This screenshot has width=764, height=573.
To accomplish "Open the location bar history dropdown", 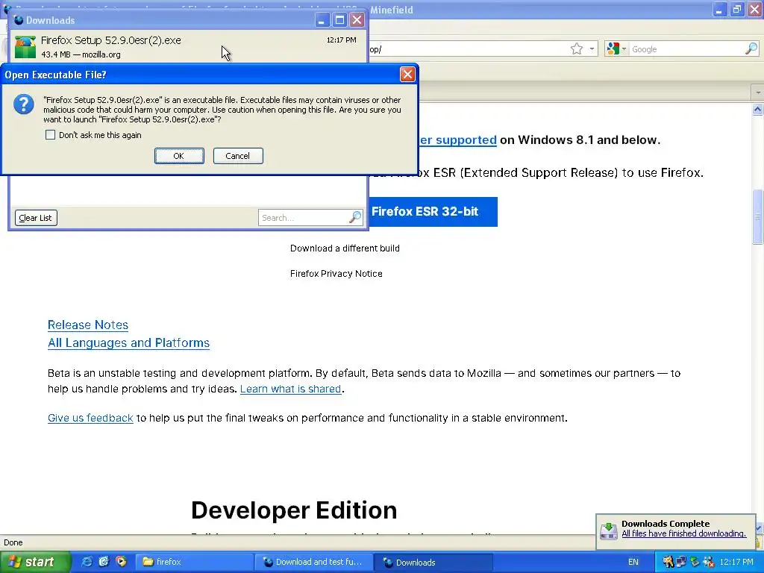I will pos(592,48).
